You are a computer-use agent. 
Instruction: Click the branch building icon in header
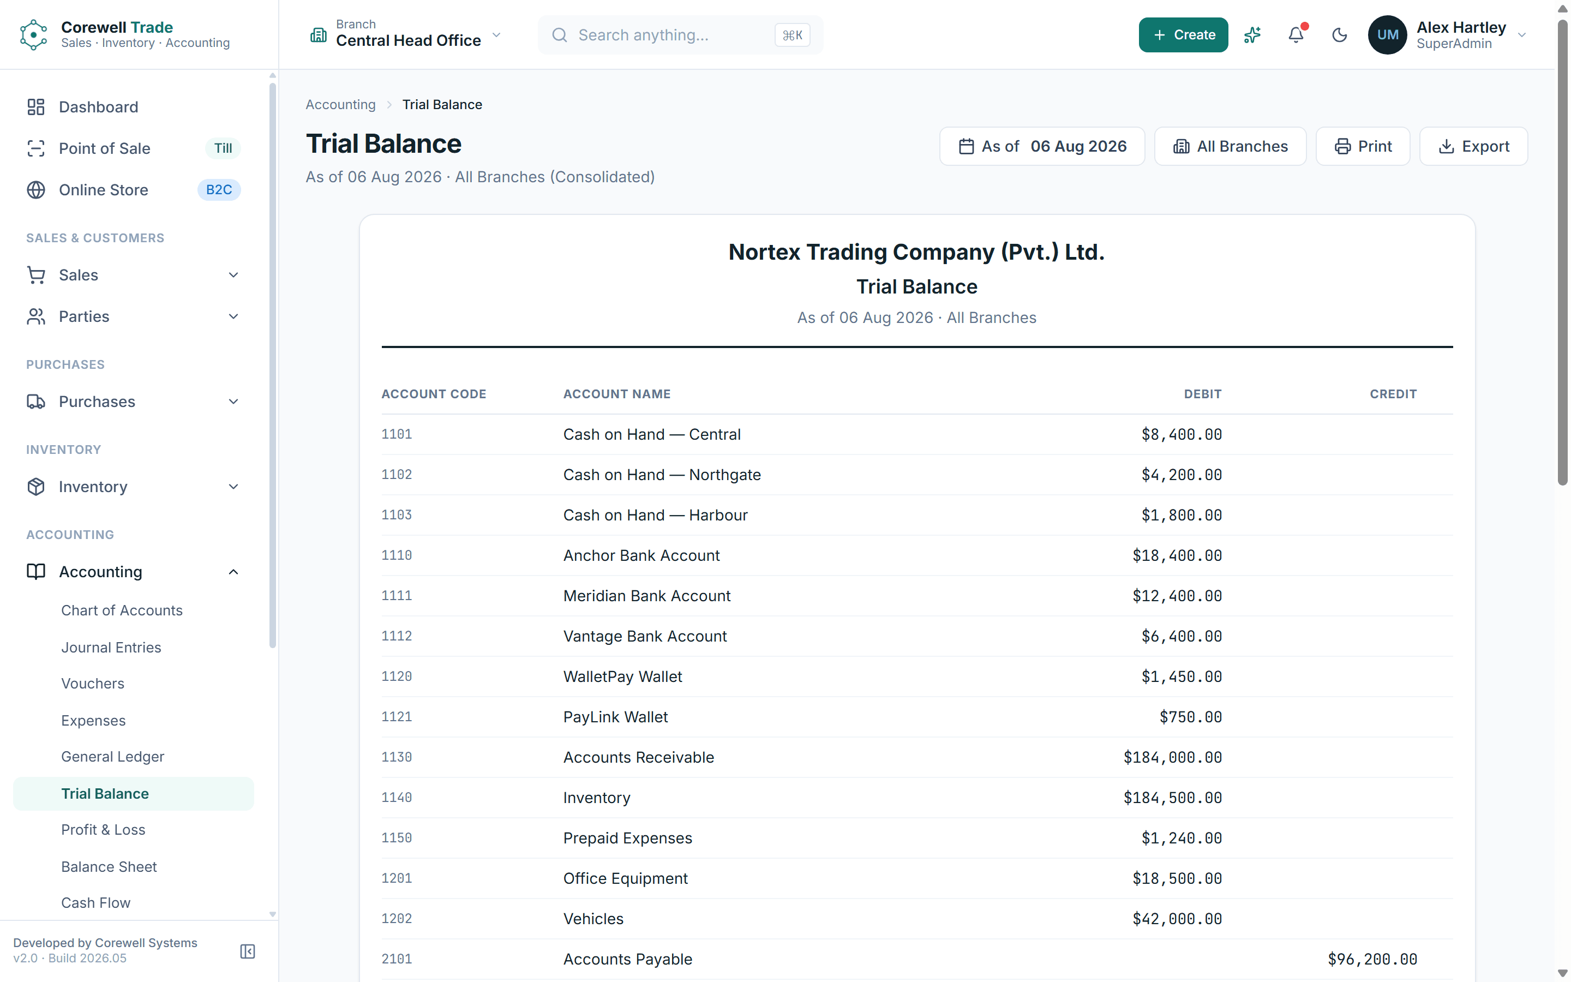coord(318,35)
